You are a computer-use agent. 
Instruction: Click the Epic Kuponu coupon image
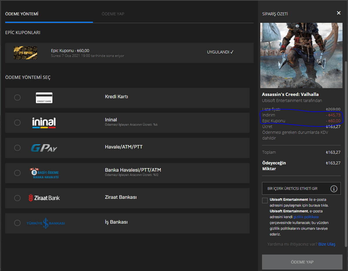(25, 53)
